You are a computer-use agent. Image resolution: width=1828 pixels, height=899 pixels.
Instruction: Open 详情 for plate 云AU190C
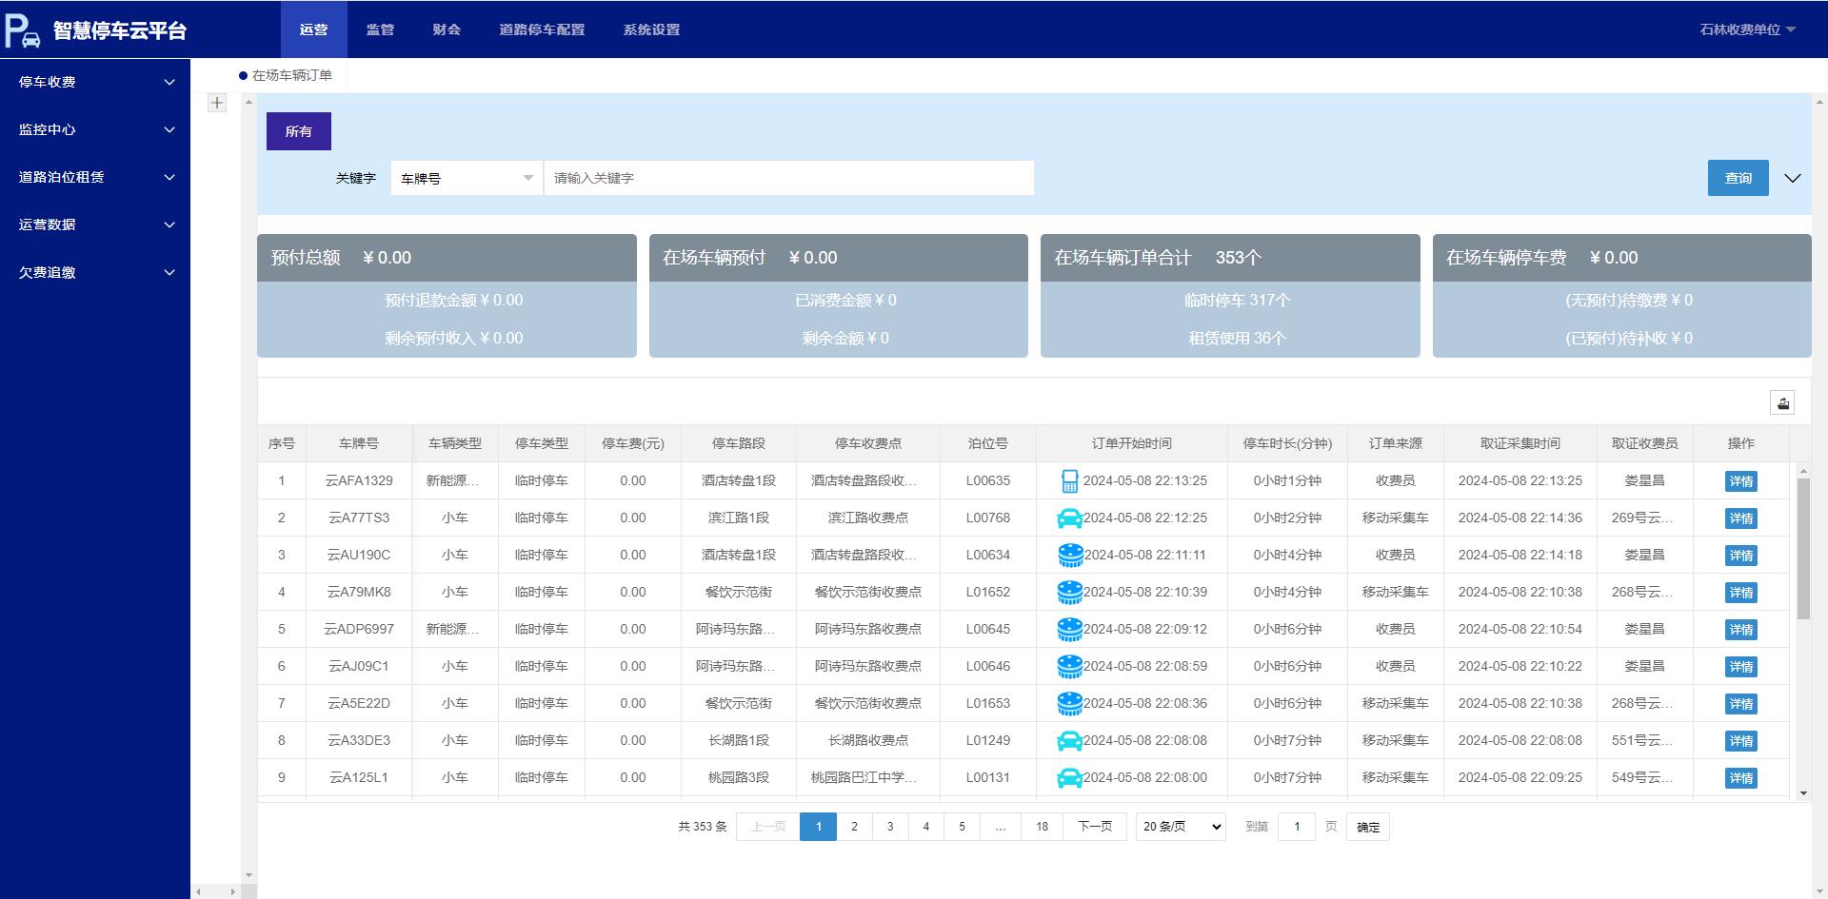point(1741,556)
